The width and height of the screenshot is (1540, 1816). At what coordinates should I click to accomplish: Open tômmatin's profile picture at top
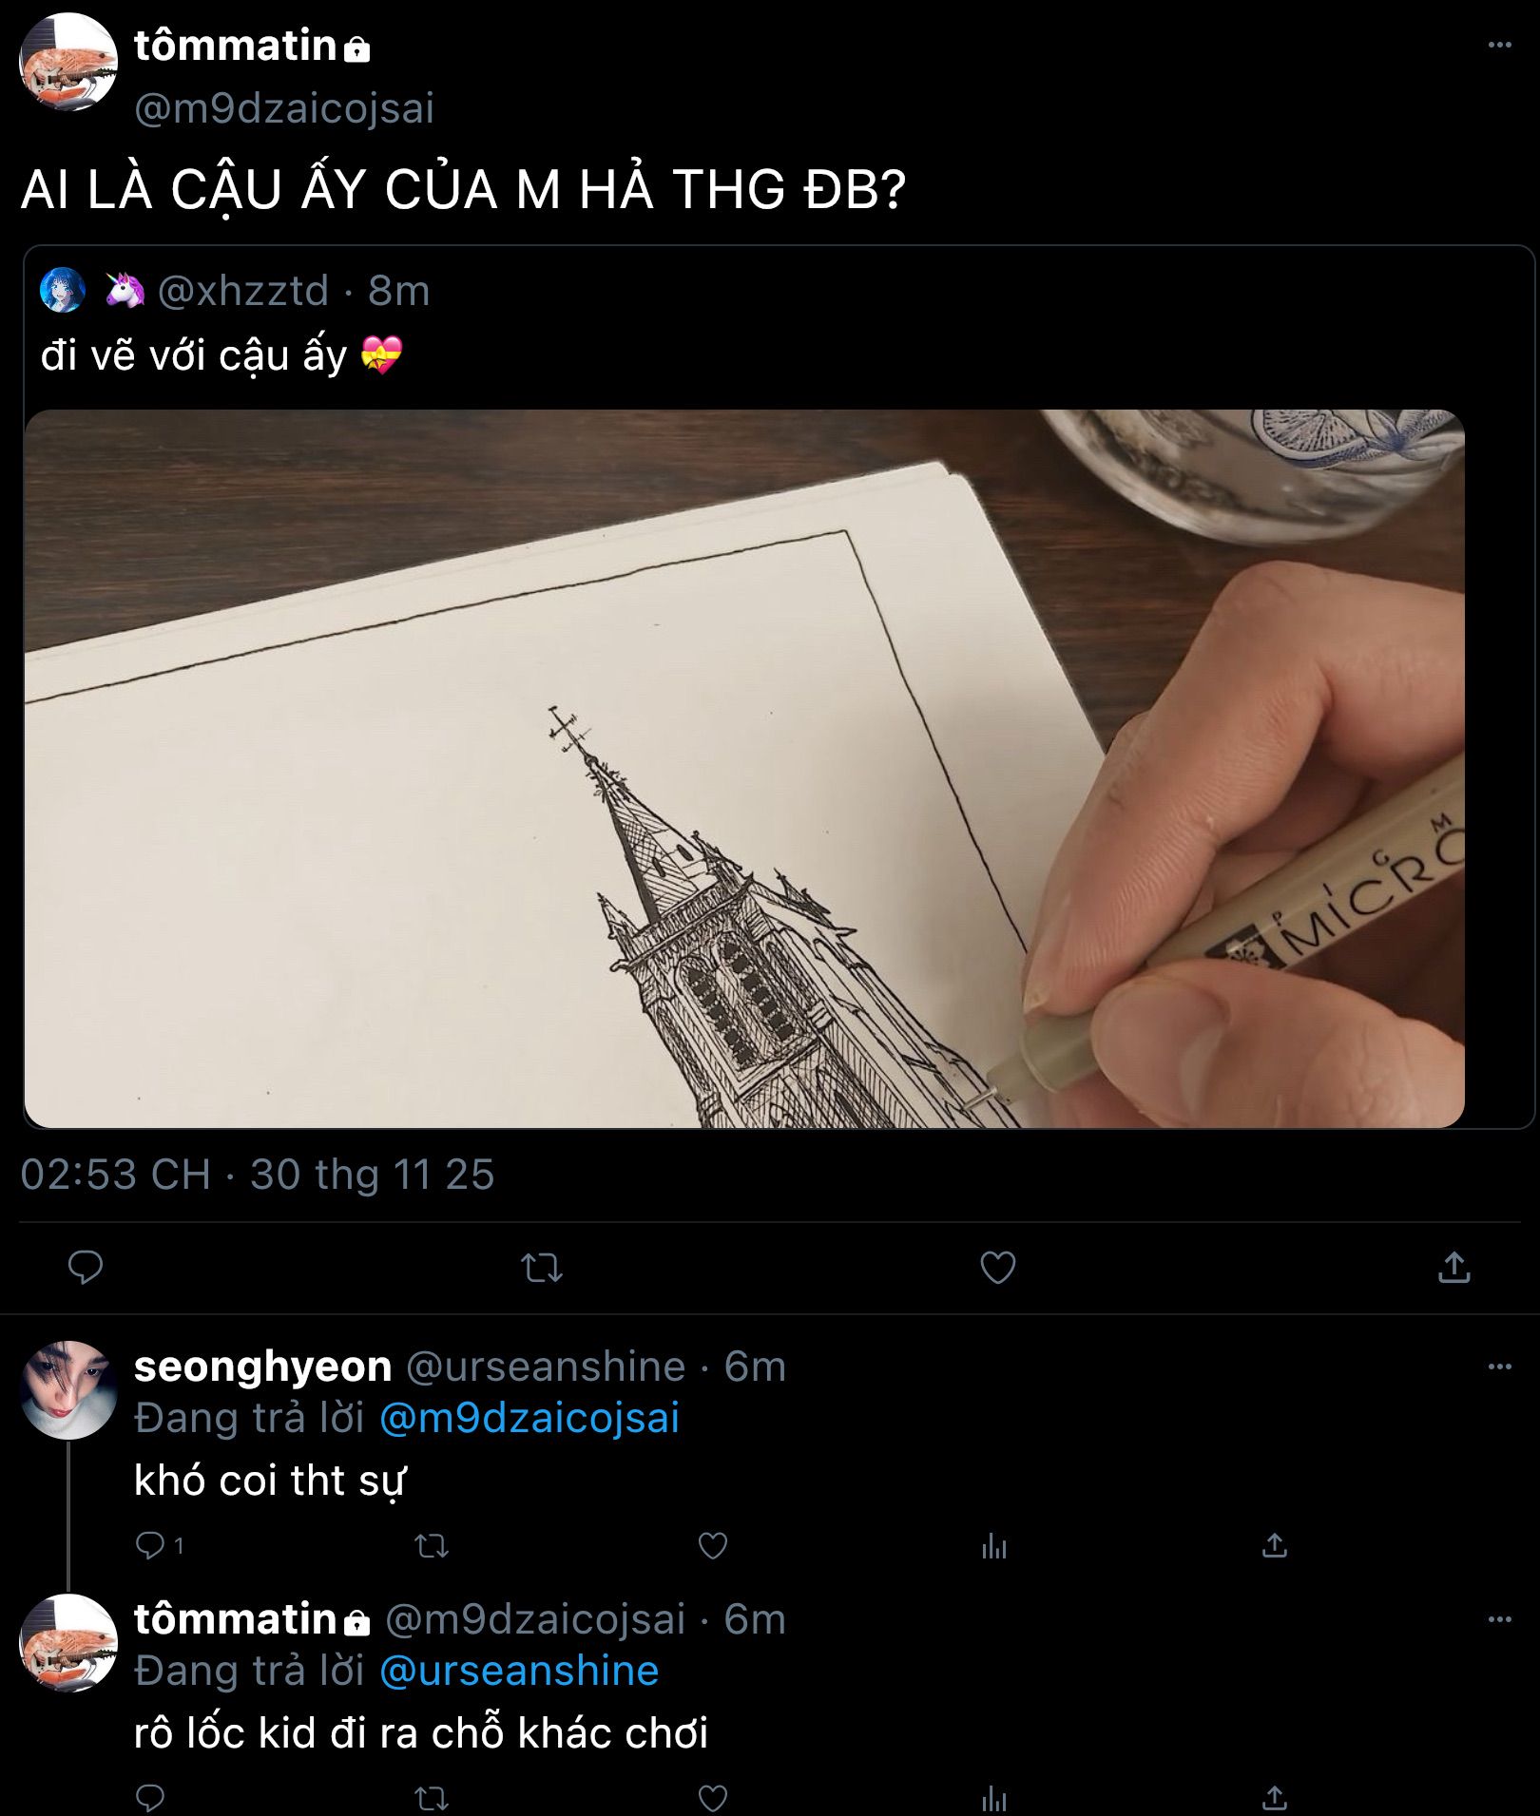[x=67, y=63]
